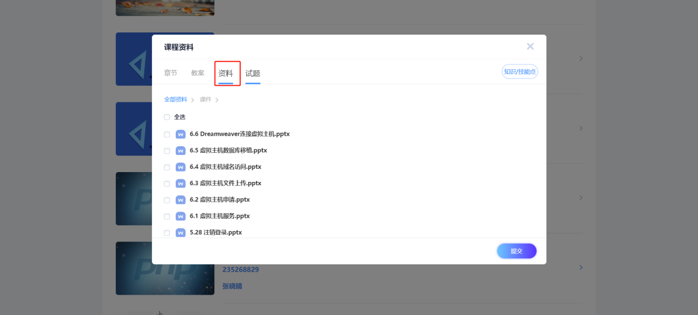Click the file icon beside 6.3 虚拟主机文件上传.pptx
Image resolution: width=698 pixels, height=315 pixels.
click(x=180, y=184)
